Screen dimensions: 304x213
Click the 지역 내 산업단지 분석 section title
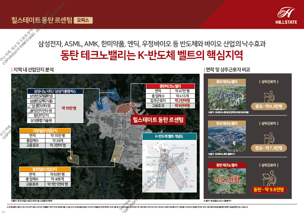[x=33, y=69]
